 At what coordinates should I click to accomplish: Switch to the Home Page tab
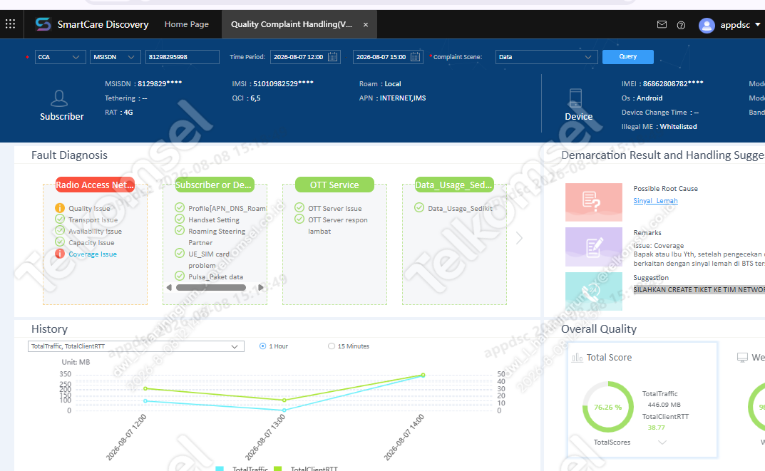[x=186, y=24]
